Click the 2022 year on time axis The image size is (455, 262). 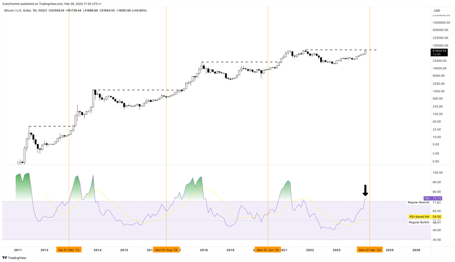click(310, 250)
